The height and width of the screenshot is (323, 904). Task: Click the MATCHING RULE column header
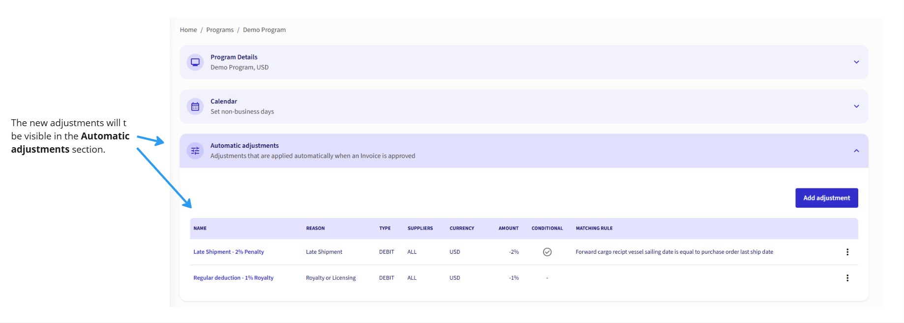(594, 228)
